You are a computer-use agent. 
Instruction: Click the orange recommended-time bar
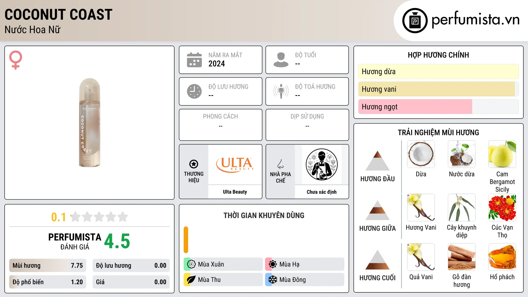click(x=186, y=240)
